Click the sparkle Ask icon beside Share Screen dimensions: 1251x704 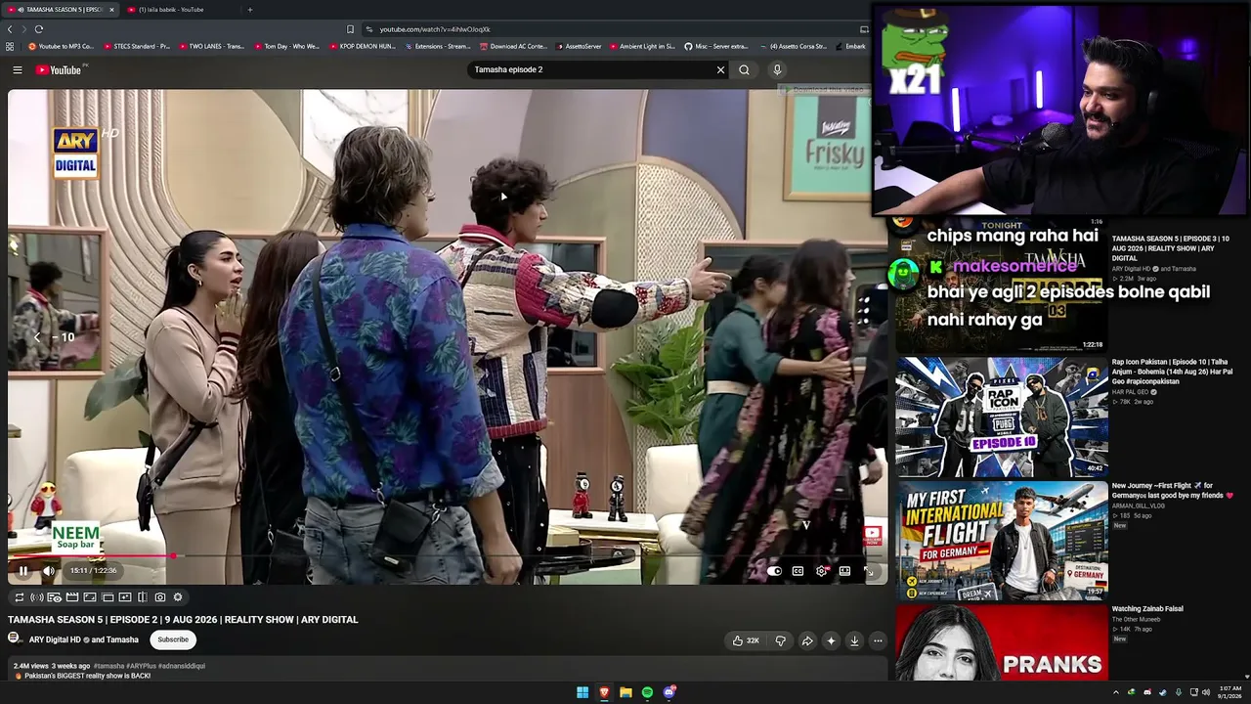(831, 640)
